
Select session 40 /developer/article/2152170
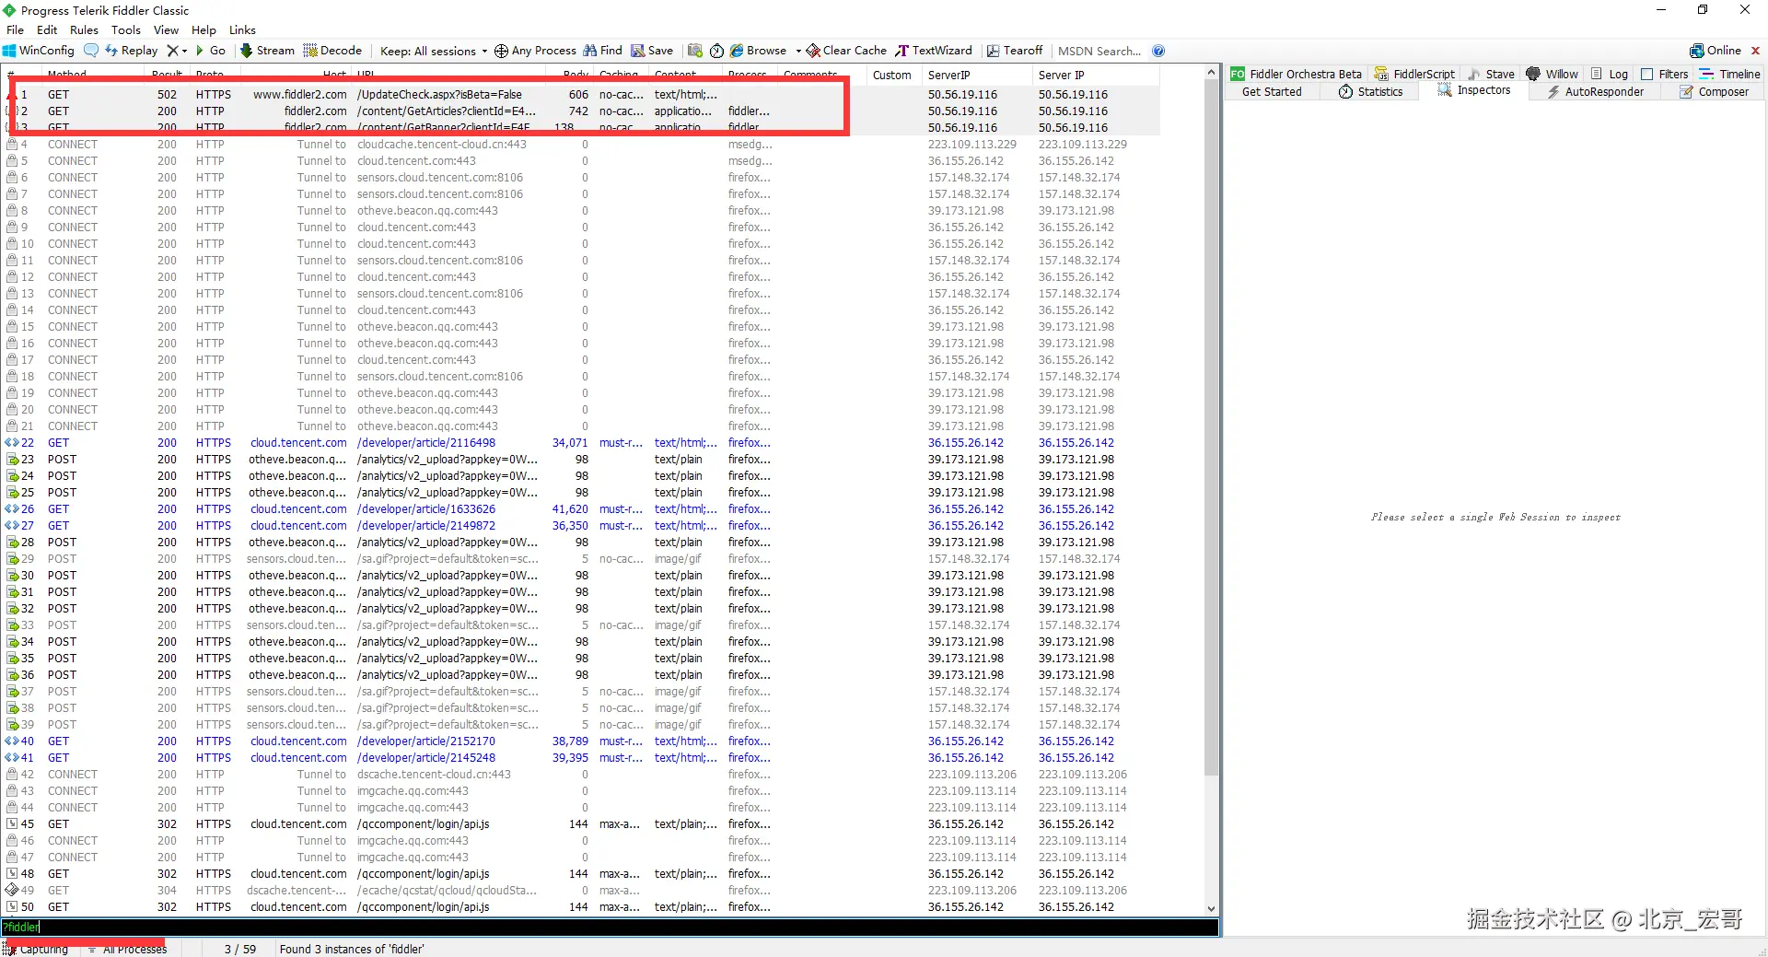(x=580, y=741)
